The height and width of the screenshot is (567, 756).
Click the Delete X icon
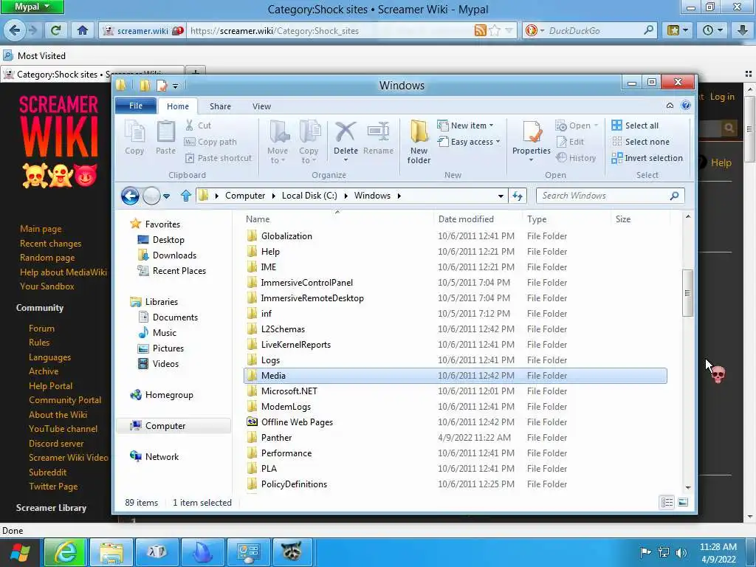pyautogui.click(x=346, y=132)
